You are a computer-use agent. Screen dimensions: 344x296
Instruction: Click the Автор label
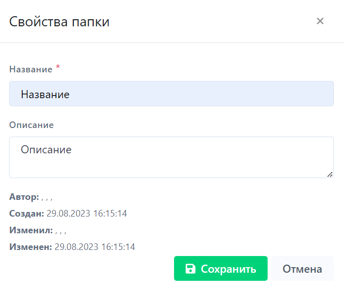point(24,197)
